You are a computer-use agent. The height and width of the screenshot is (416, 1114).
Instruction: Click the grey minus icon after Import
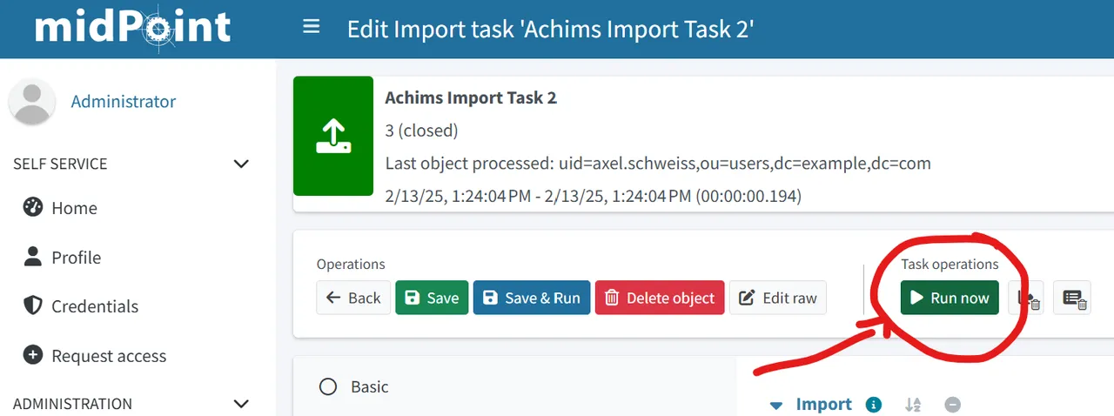(953, 405)
